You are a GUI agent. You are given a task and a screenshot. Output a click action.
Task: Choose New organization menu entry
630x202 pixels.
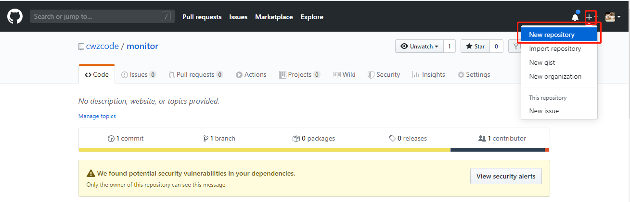coord(559,76)
